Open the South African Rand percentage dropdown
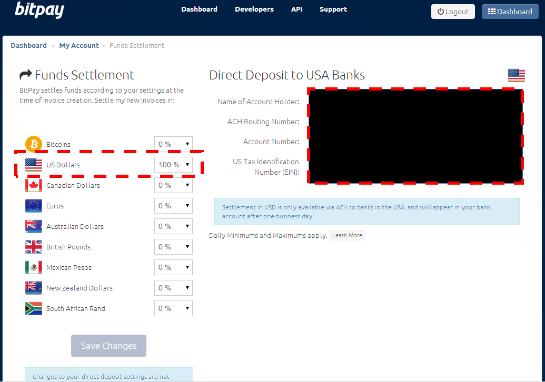The image size is (545, 382). [x=173, y=308]
